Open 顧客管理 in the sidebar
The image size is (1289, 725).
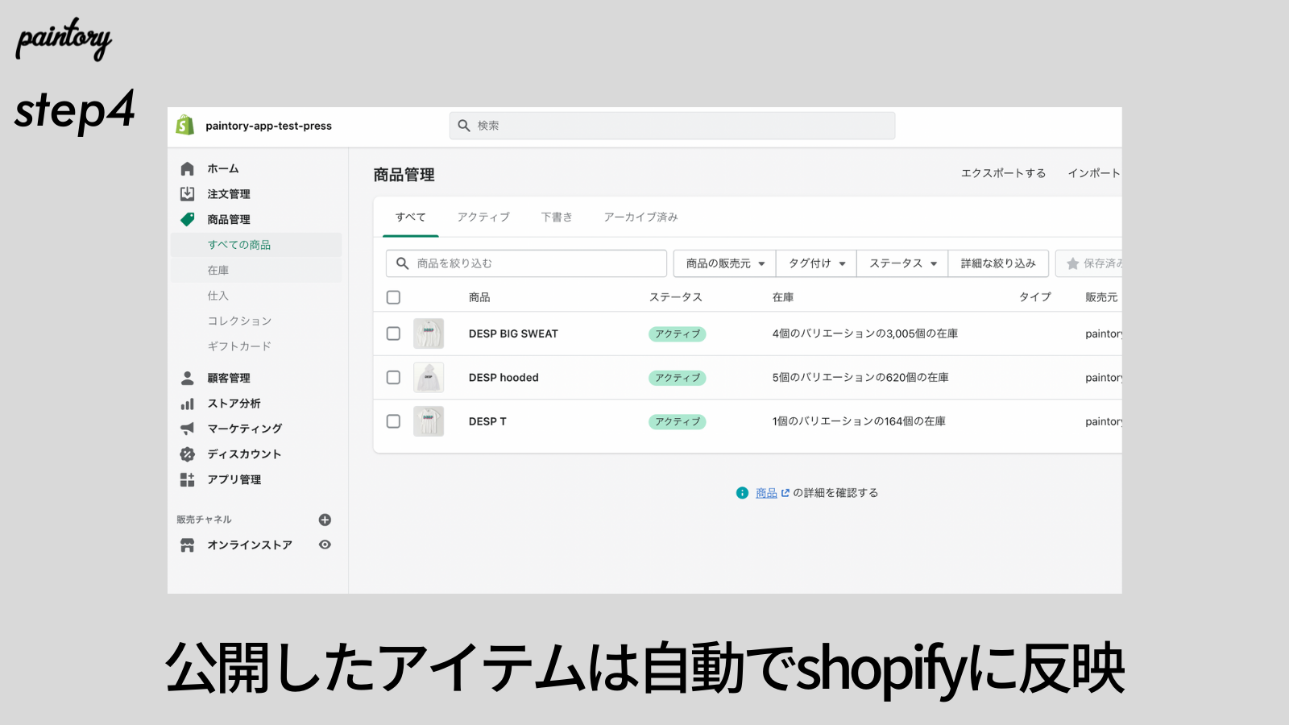tap(229, 378)
